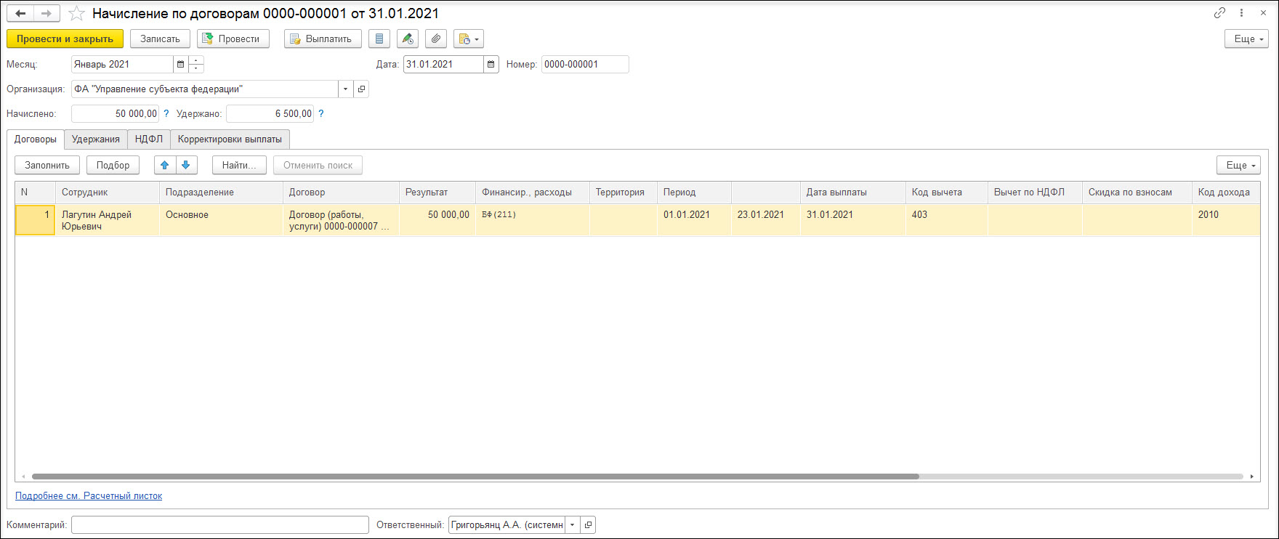The width and height of the screenshot is (1279, 539).
Task: Increase the month with the stepper up arrow
Action: click(196, 60)
